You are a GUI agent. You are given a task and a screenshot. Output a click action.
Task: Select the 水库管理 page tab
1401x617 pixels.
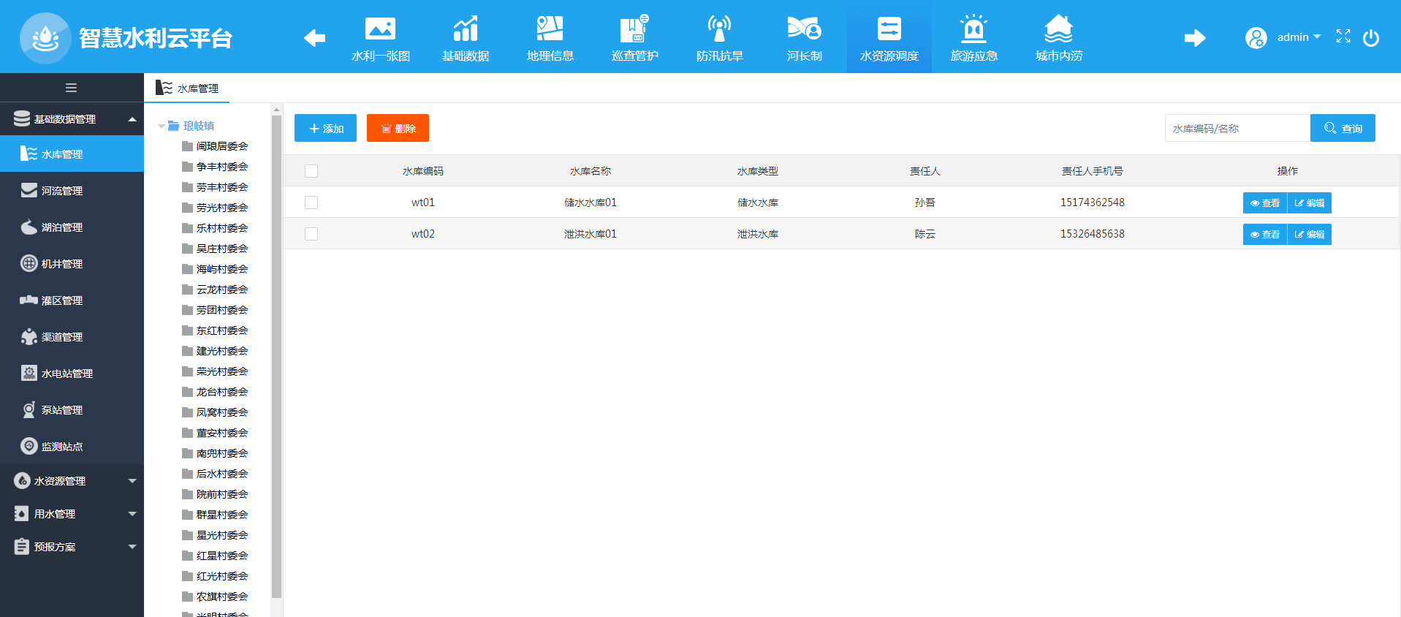(x=187, y=88)
